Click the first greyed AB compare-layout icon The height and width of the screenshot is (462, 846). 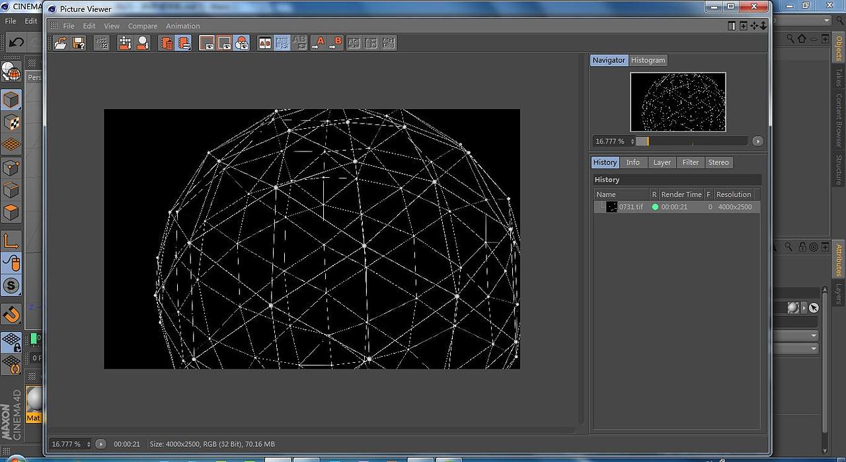tap(354, 43)
